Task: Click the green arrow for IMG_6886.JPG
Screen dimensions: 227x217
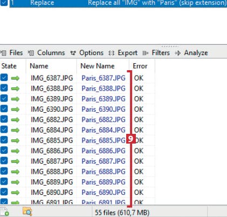Action: point(15,151)
